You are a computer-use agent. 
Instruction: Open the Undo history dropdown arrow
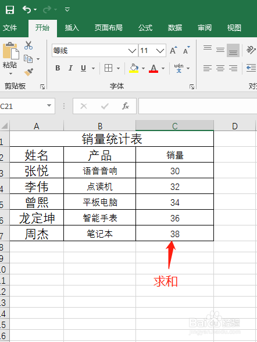(35, 10)
